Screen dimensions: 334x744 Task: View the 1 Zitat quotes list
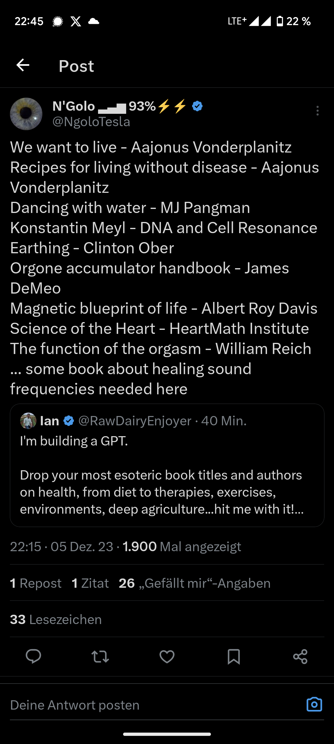(x=90, y=583)
